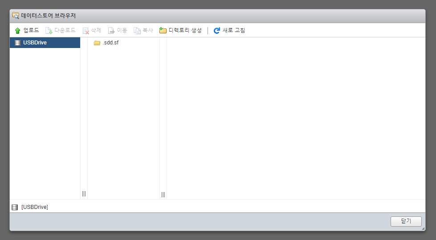Click the [USBDrive] path text
The width and height of the screenshot is (436, 240).
pyautogui.click(x=35, y=207)
